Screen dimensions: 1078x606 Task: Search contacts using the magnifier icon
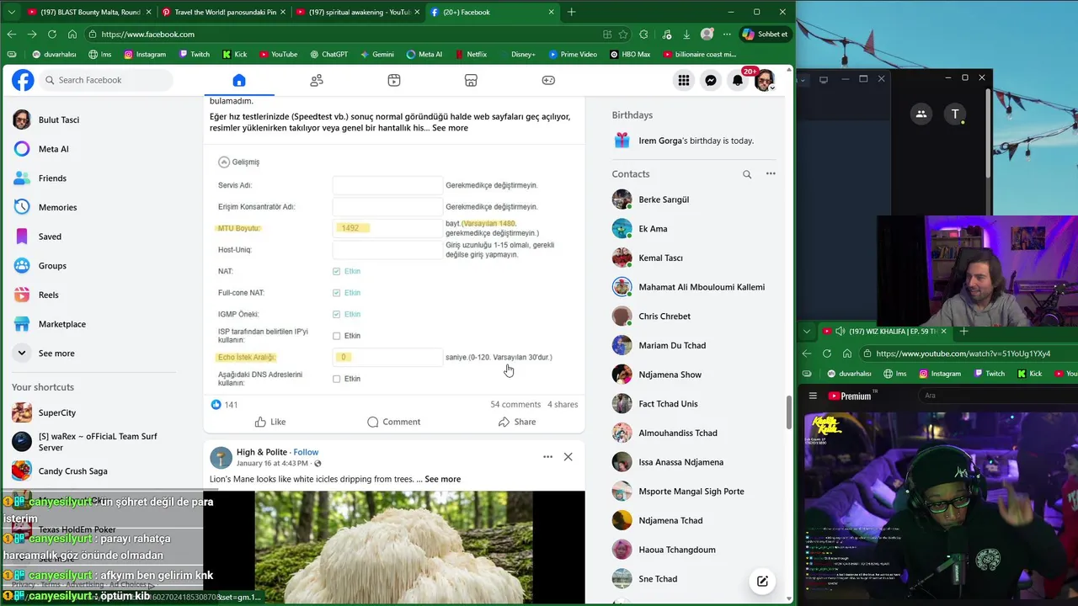[x=747, y=174]
